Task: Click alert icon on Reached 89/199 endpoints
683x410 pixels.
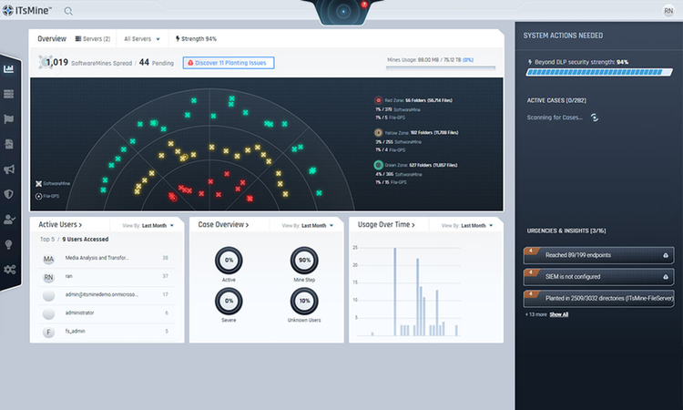Action: click(x=666, y=255)
